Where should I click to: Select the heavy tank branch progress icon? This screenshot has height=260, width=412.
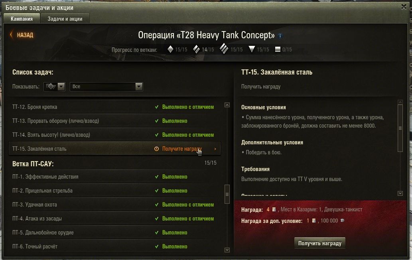(224, 49)
